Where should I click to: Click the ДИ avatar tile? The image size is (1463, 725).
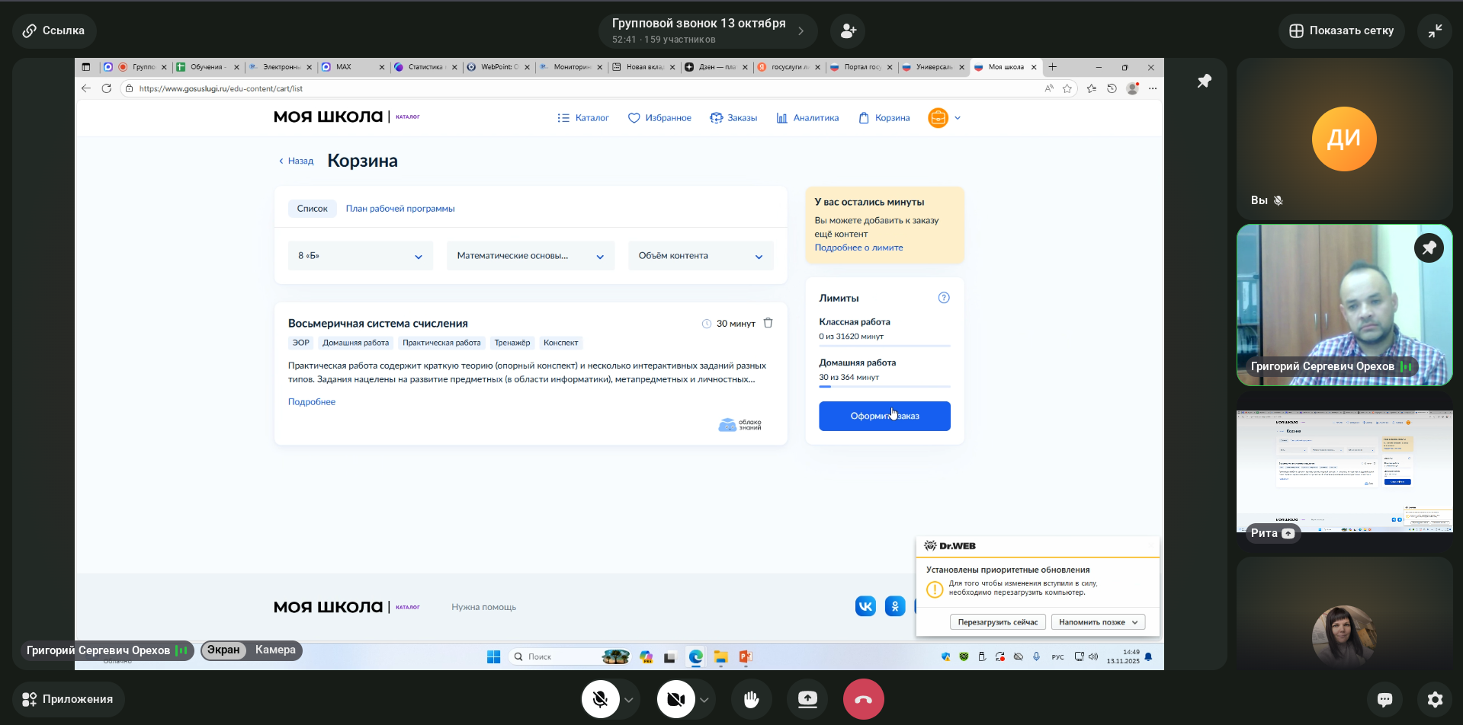[1343, 139]
